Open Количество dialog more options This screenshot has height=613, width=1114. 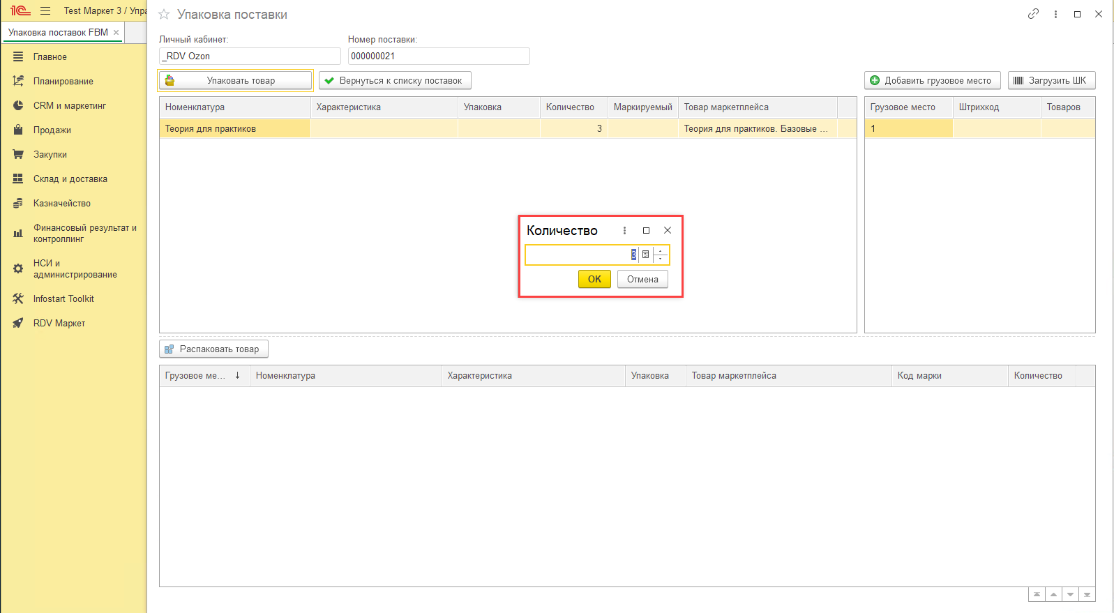pos(624,230)
